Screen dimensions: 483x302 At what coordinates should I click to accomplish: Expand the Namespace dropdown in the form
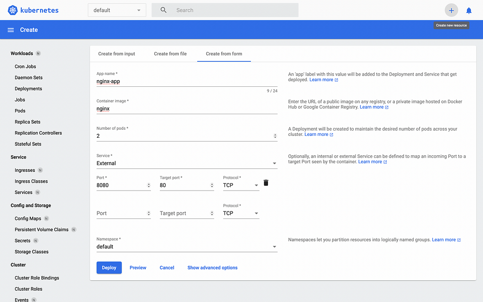click(187, 246)
